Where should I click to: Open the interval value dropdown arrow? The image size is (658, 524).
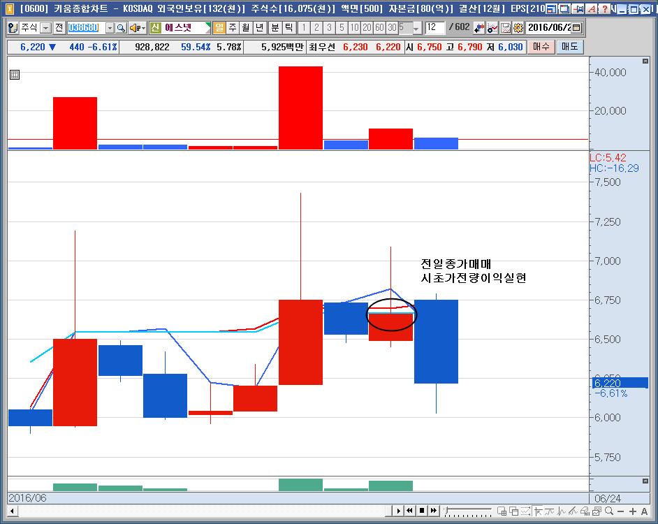pos(416,28)
